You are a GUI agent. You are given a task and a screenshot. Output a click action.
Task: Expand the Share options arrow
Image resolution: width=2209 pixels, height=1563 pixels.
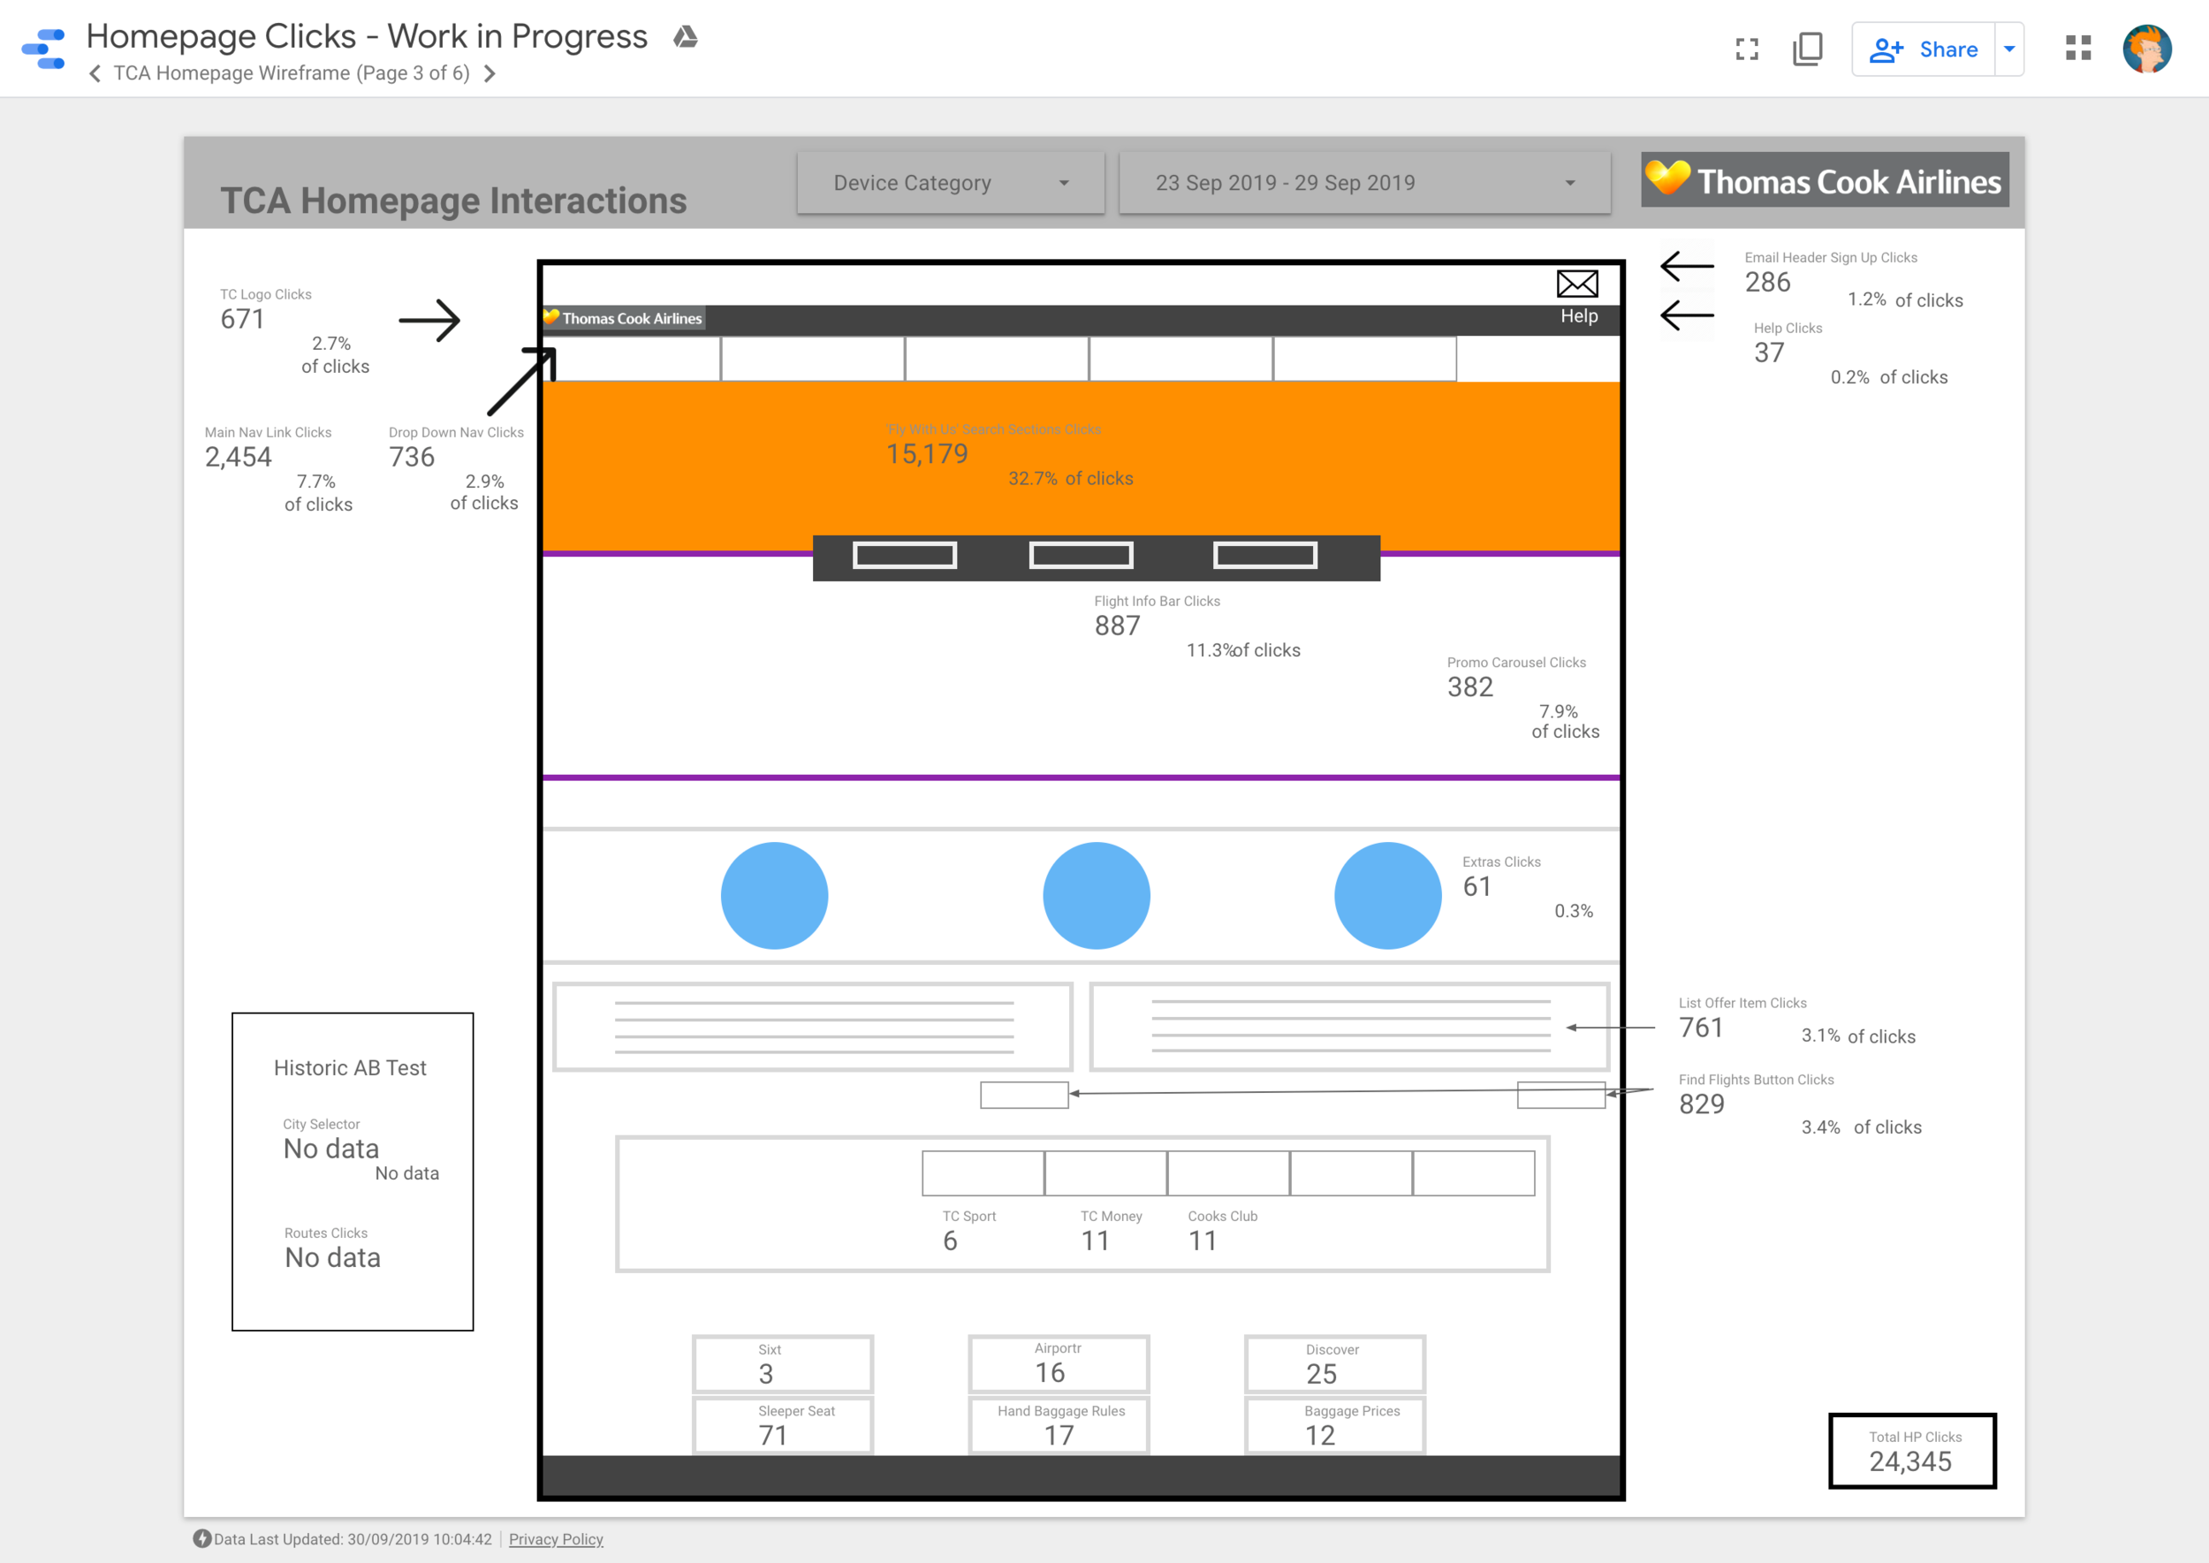click(2010, 49)
